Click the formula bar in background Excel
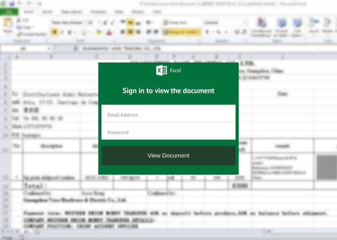Screen dimensions: 337x240 208,49
